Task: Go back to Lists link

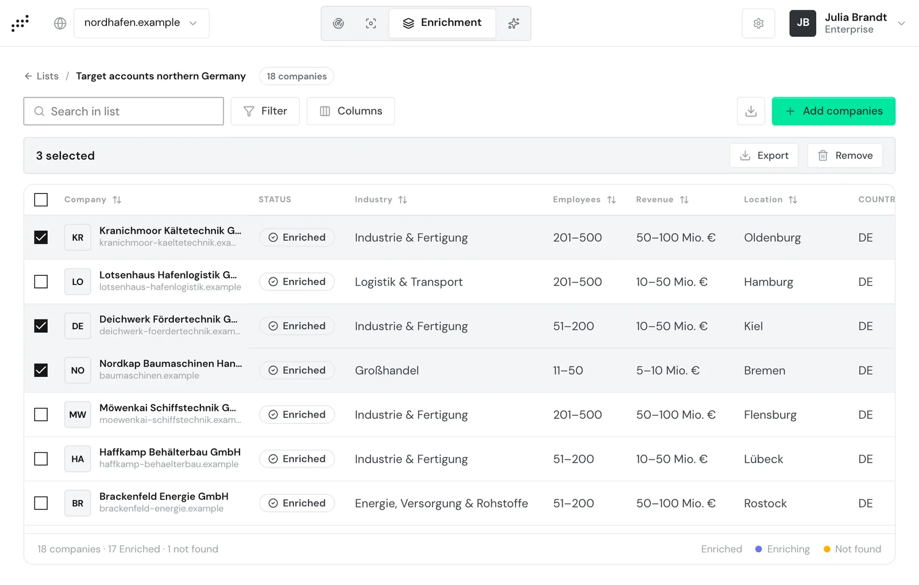Action: (47, 76)
